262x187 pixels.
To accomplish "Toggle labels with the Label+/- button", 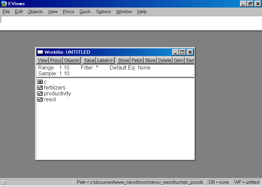I will click(x=105, y=60).
